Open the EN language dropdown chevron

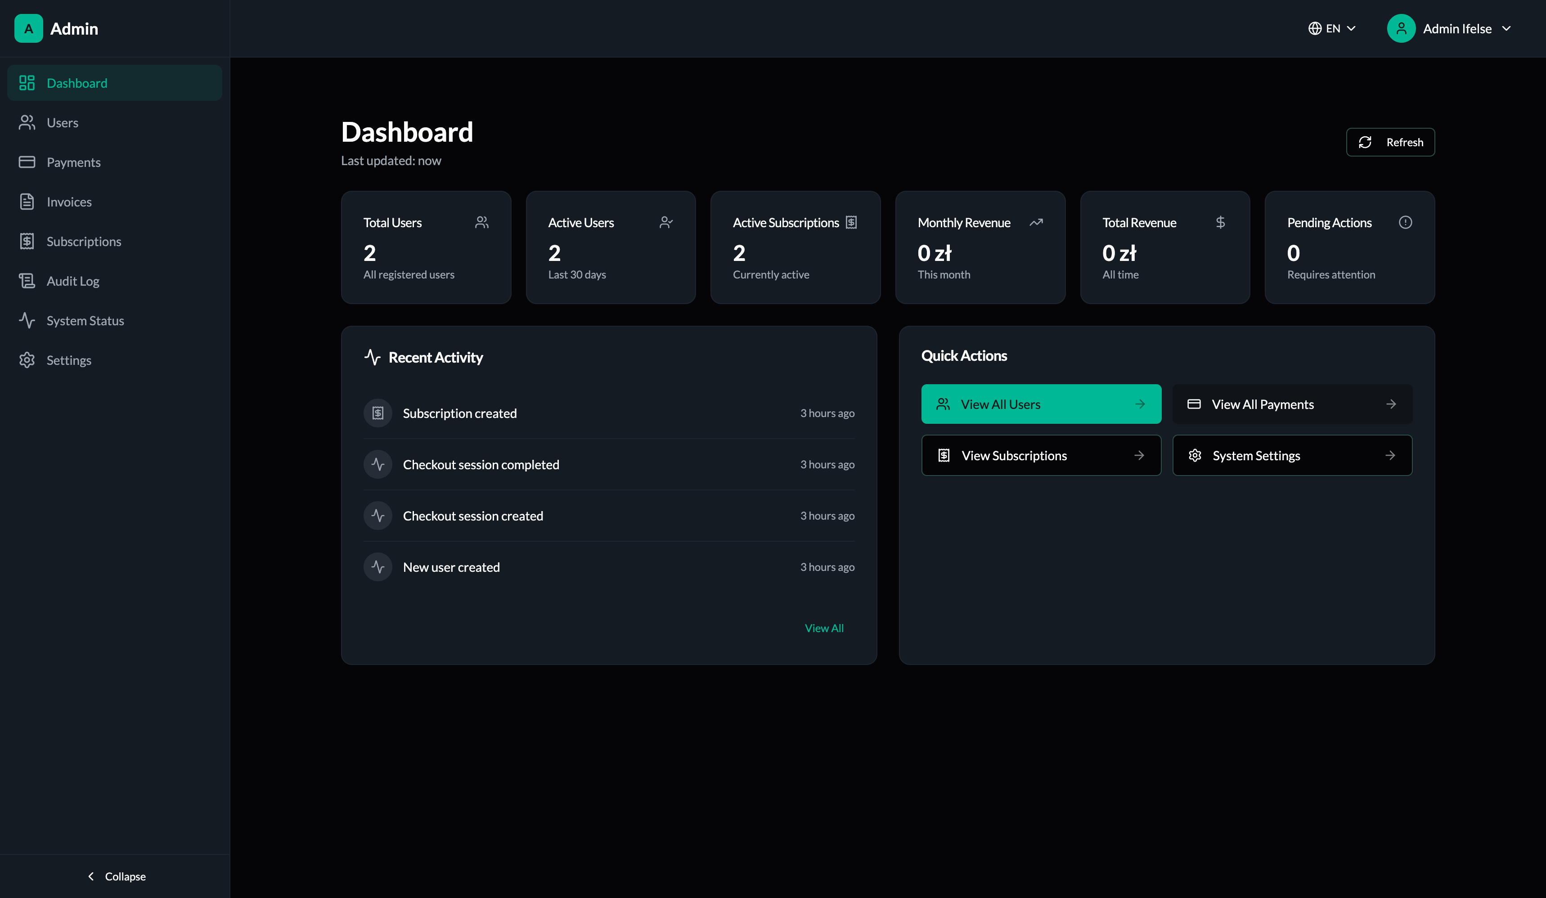pos(1352,28)
